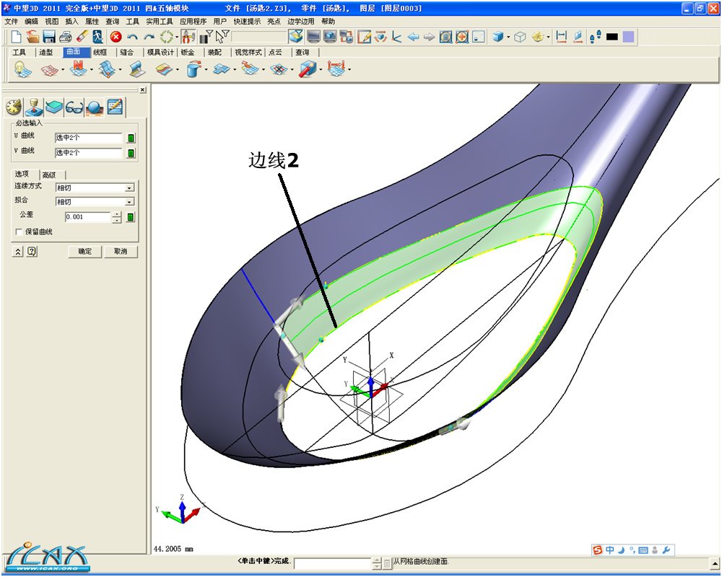Viewport: 722px width, 577px height.
Task: Click the 取消 button
Action: (x=120, y=252)
